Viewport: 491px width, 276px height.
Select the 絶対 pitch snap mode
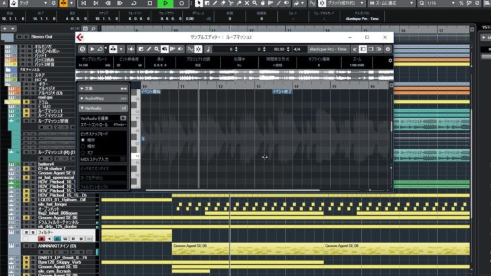83,140
